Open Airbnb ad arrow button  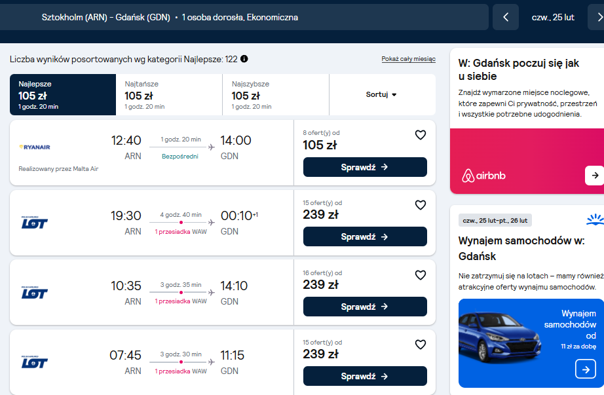coord(595,176)
